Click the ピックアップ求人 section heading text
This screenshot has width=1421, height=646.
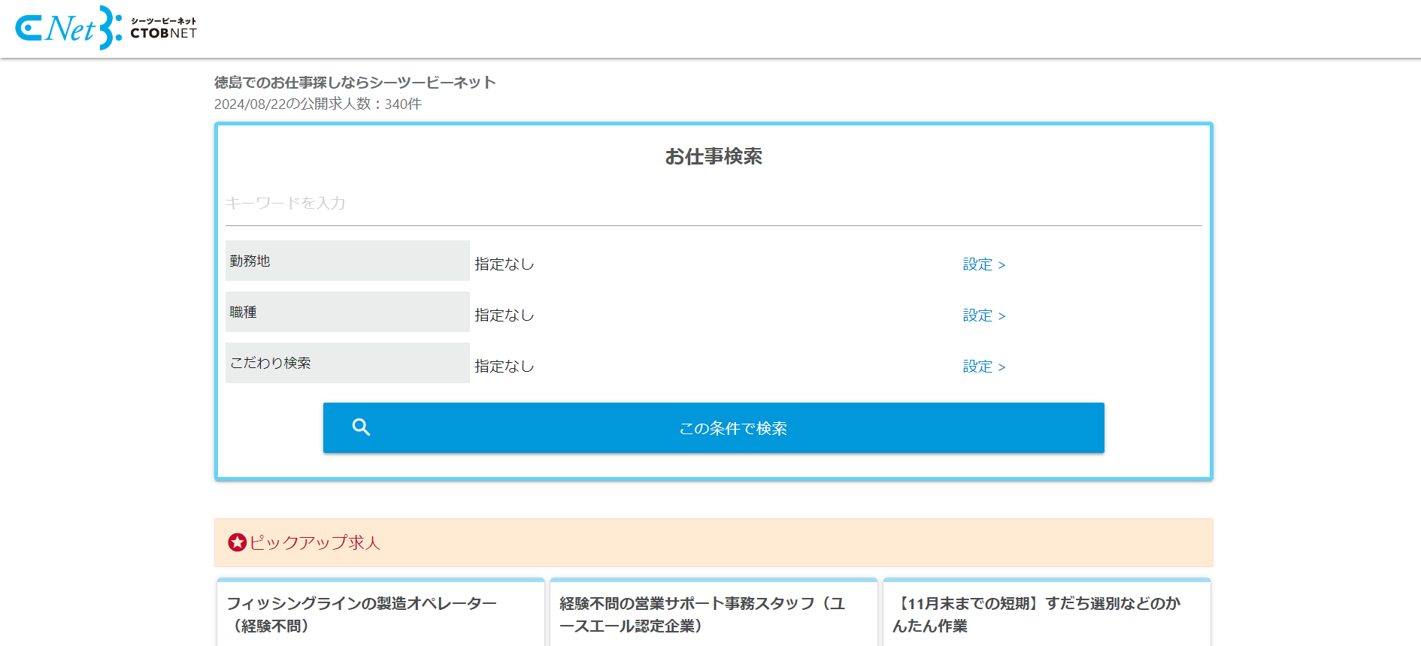click(x=315, y=542)
